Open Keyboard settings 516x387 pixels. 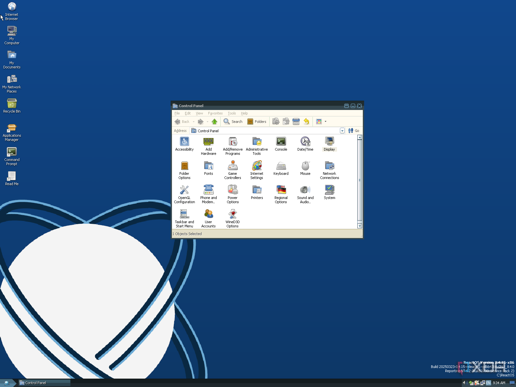pyautogui.click(x=281, y=168)
